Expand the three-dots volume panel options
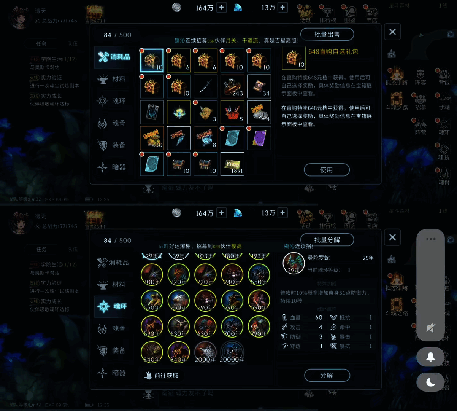 tap(430, 239)
